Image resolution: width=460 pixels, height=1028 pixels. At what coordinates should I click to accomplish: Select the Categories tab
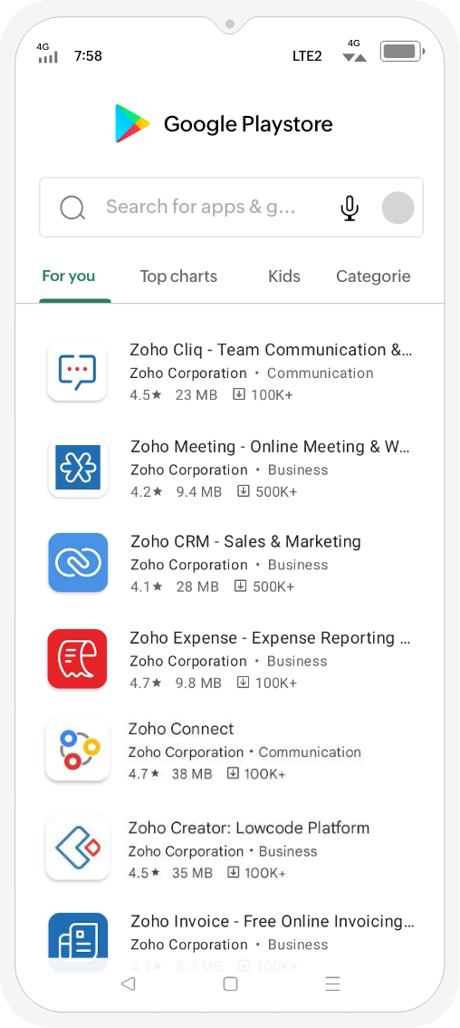click(373, 276)
